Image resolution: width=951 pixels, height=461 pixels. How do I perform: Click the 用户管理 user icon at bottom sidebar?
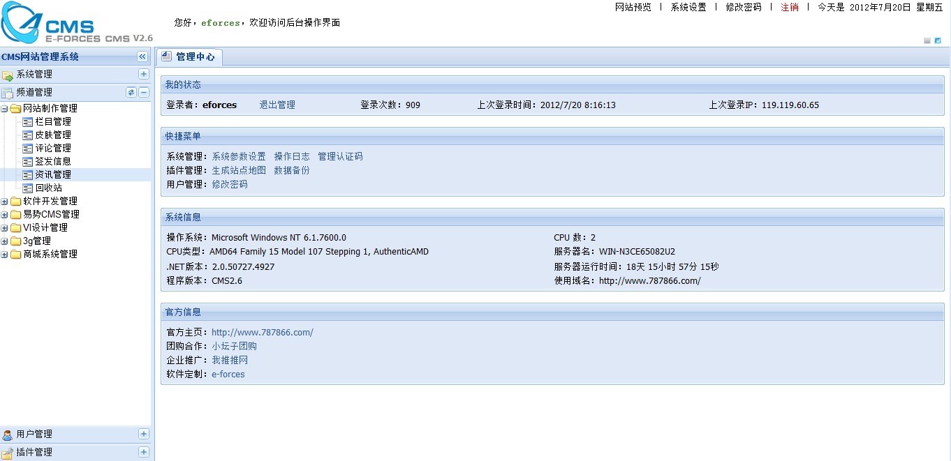click(8, 434)
